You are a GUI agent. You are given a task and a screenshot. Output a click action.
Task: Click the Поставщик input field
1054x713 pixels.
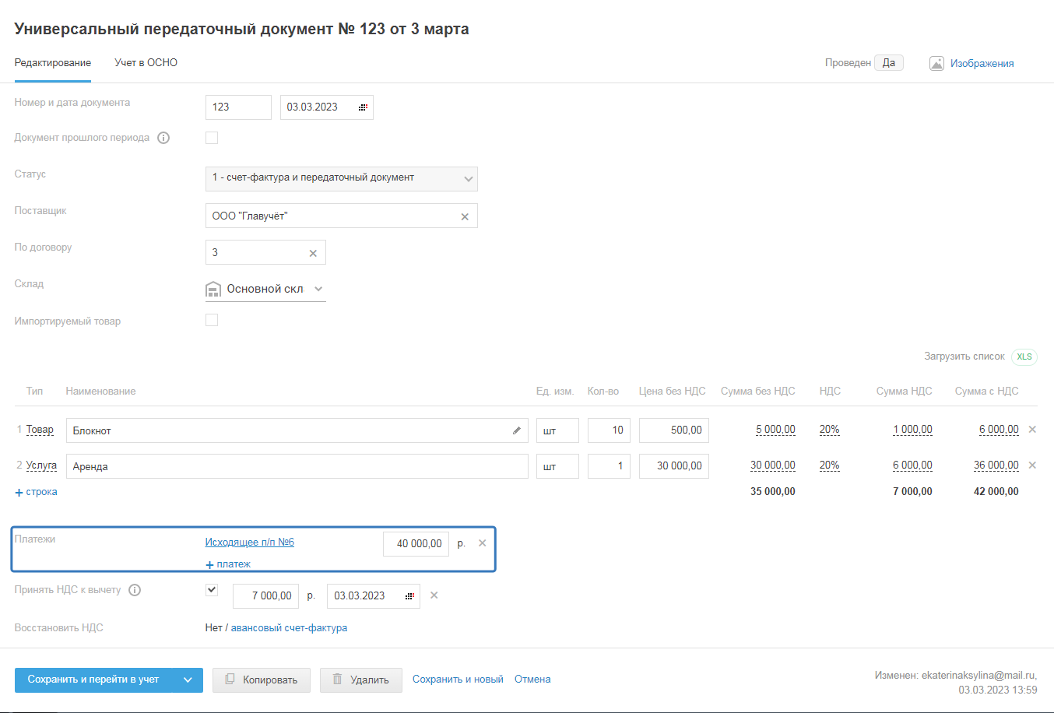[342, 216]
